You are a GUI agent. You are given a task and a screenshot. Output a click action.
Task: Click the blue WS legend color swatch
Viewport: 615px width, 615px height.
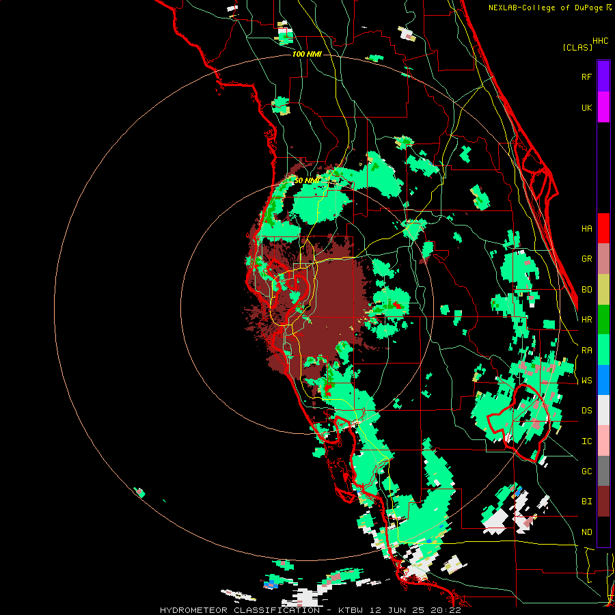pyautogui.click(x=603, y=380)
